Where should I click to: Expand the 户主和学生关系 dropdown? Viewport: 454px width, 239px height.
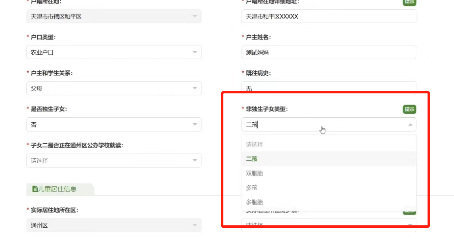(x=114, y=88)
